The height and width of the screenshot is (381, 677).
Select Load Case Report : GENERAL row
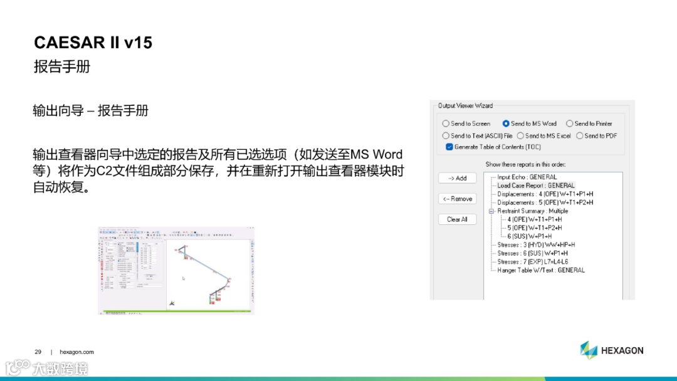[x=536, y=185]
